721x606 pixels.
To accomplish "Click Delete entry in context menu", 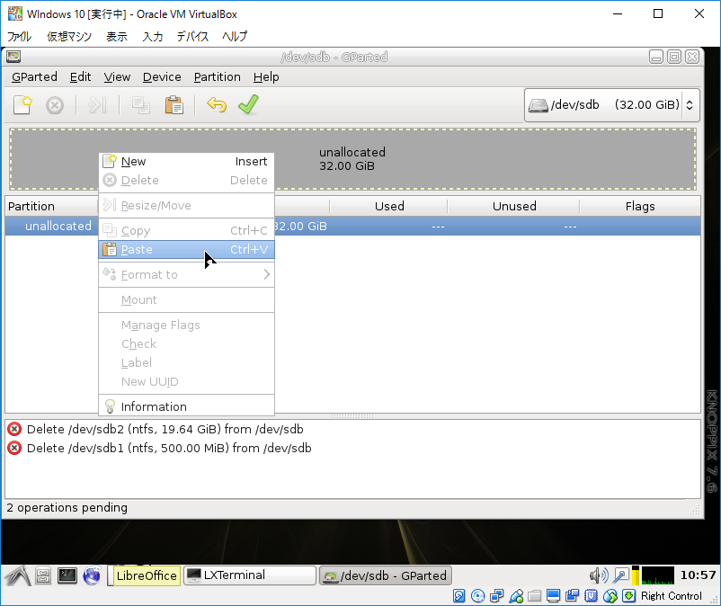I will [x=186, y=180].
